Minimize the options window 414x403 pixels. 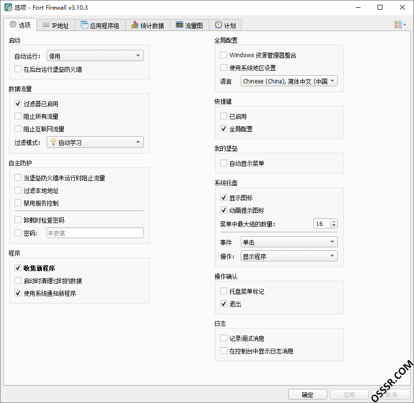[x=358, y=7]
